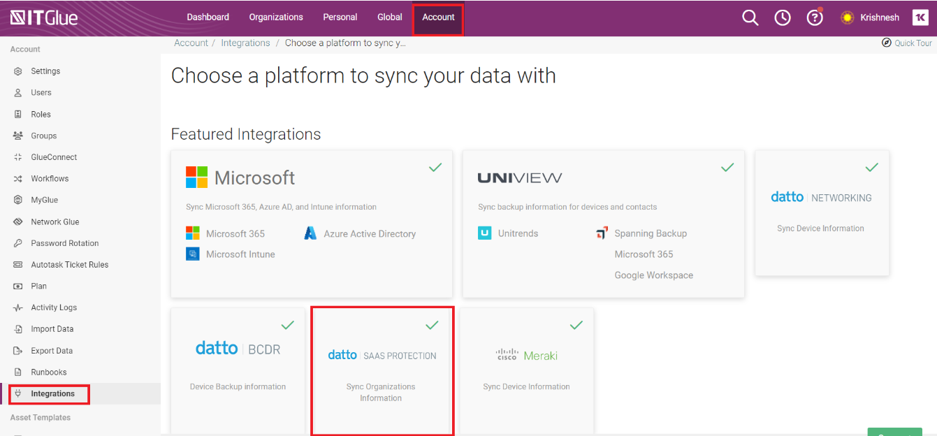Open the Datto SaaS Protection integration card
937x436 pixels.
(x=382, y=371)
